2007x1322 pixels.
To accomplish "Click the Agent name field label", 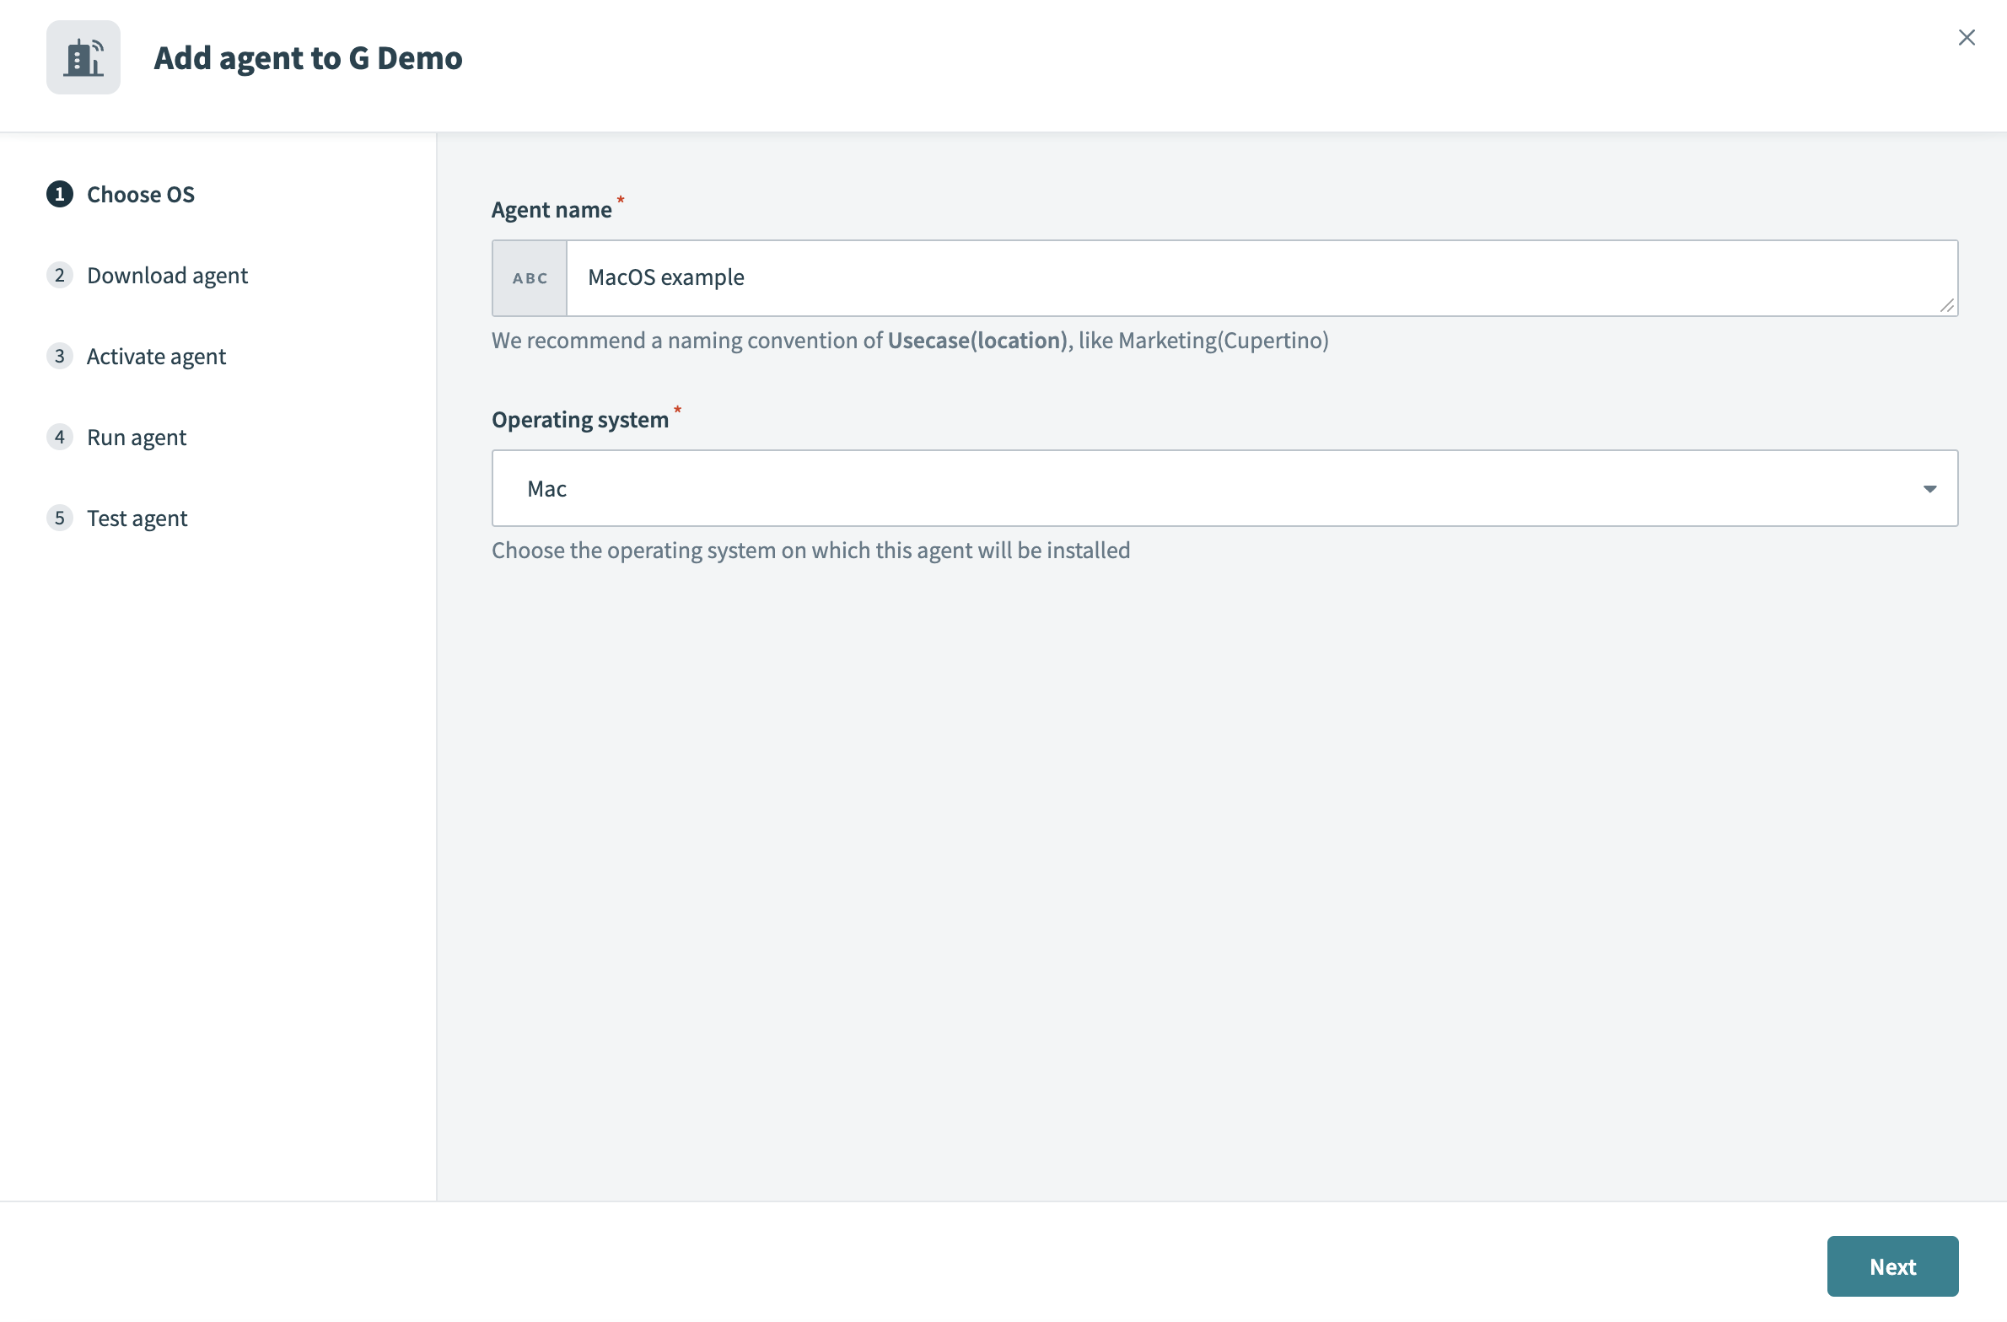I will [x=552, y=209].
